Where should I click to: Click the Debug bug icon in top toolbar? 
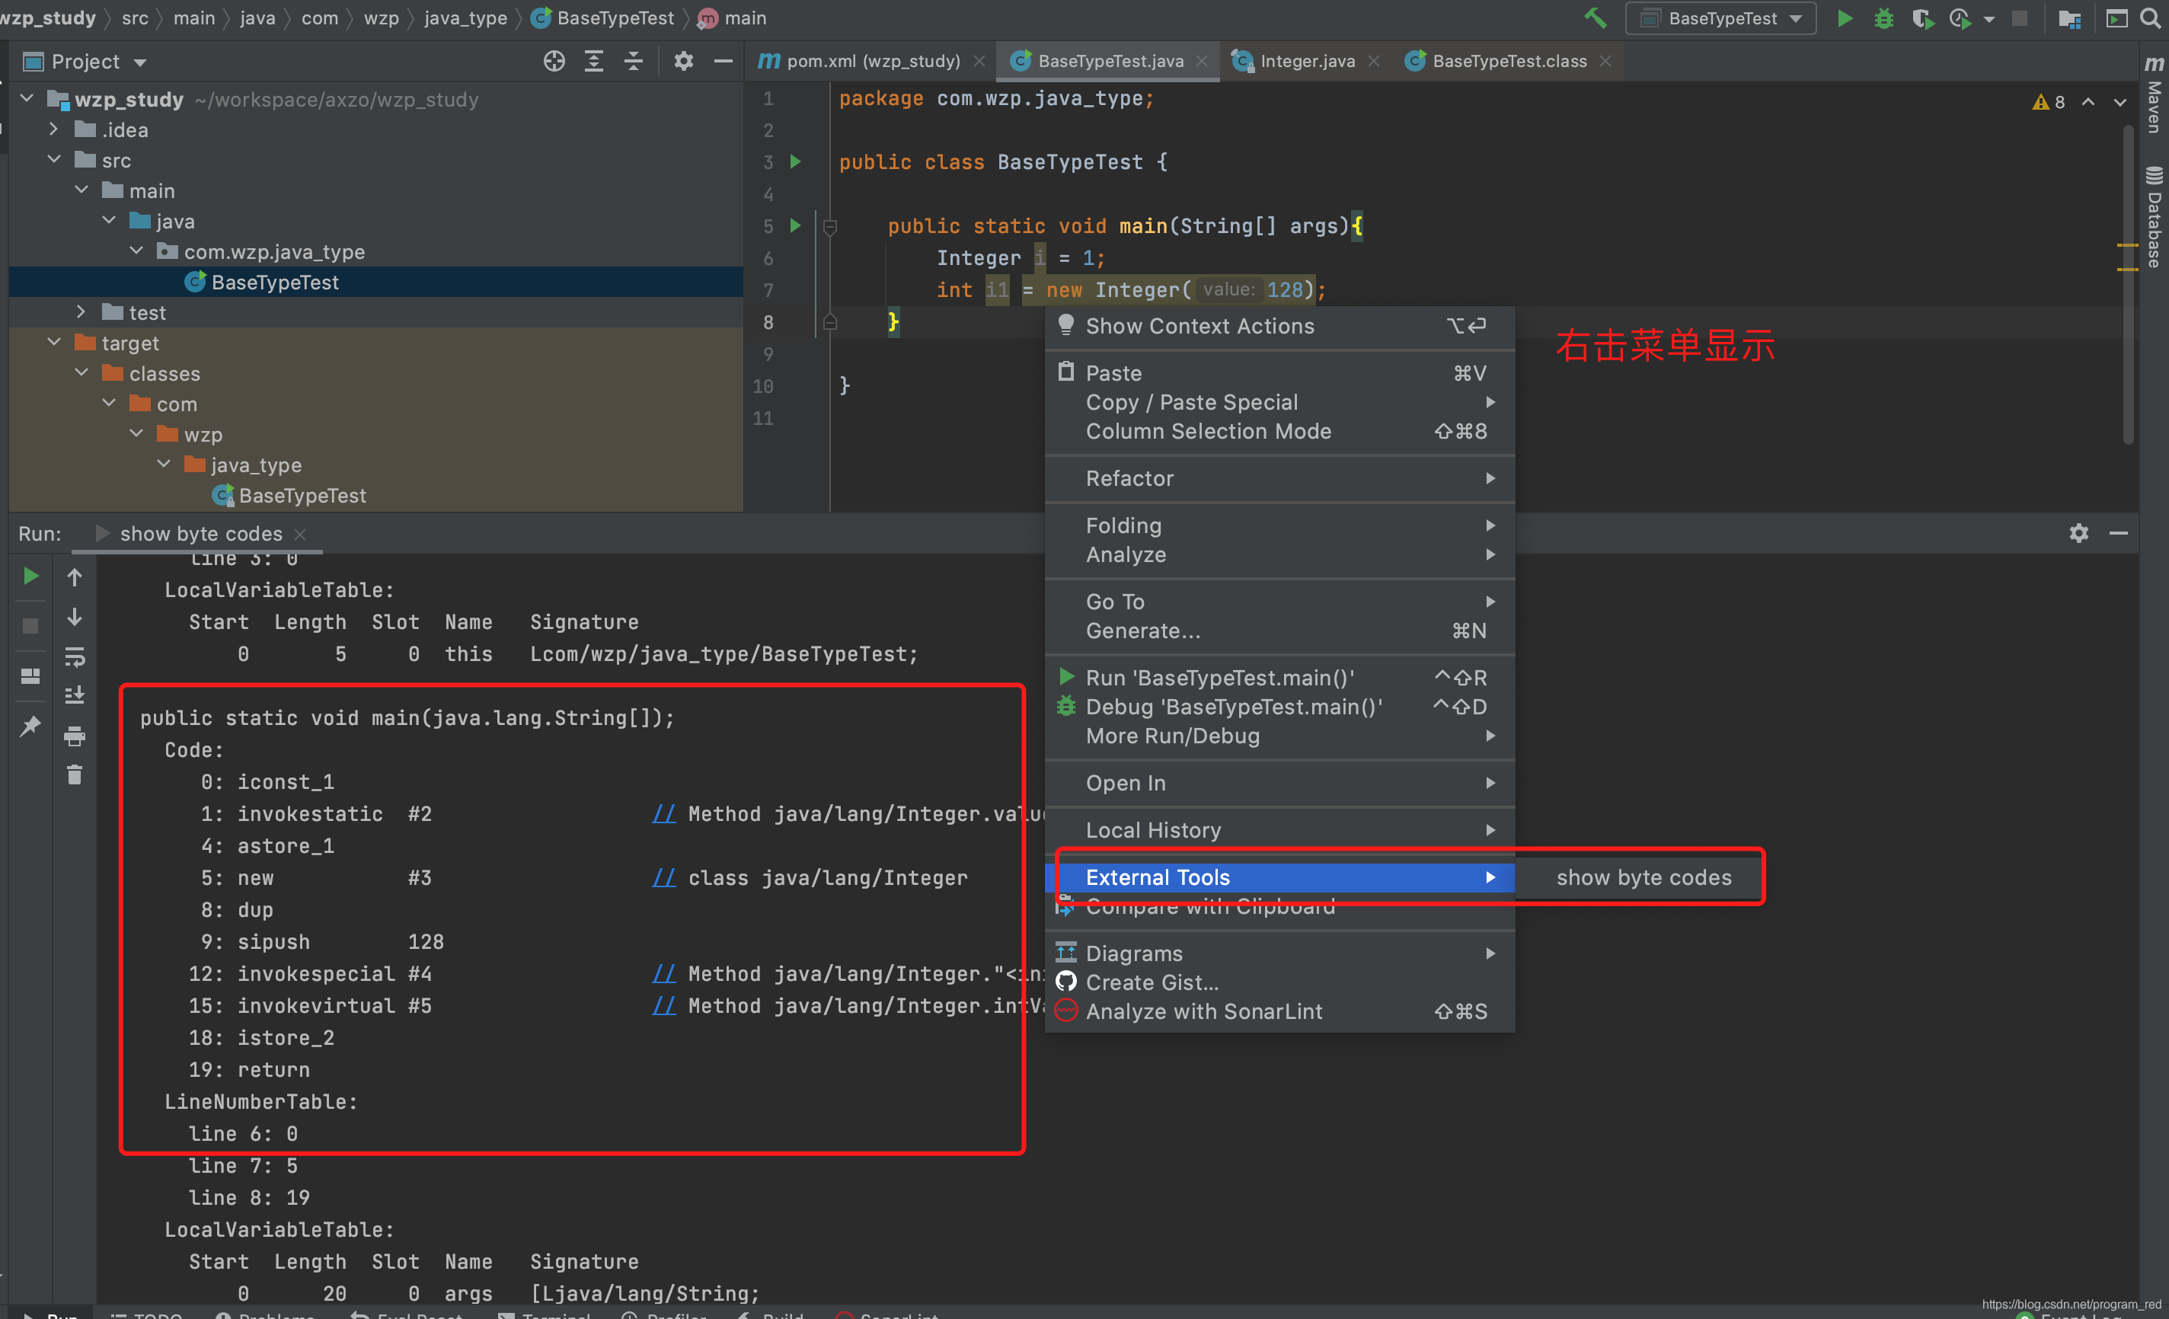(1883, 18)
